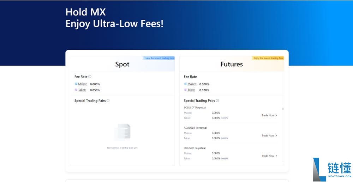The width and height of the screenshot is (353, 182).
Task: Click the Spot Maker blue square icon
Action: pyautogui.click(x=76, y=84)
